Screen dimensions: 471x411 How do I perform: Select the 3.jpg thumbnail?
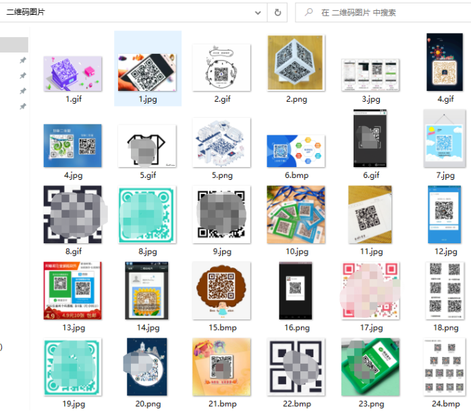(370, 75)
